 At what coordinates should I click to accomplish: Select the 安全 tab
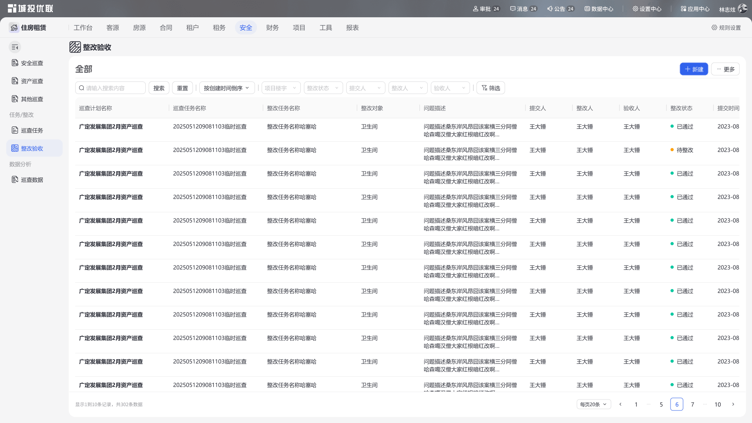246,27
